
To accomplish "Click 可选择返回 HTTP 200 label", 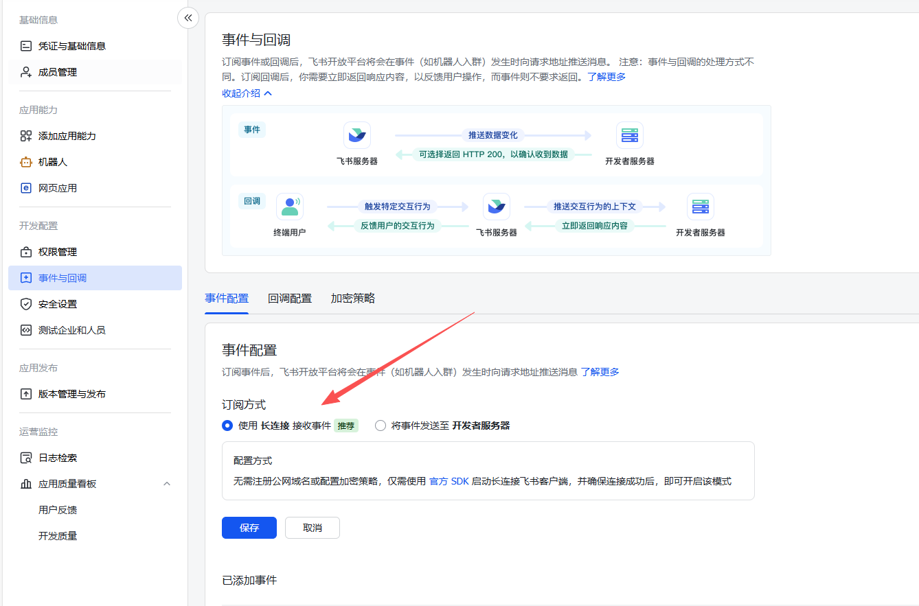I will click(493, 154).
